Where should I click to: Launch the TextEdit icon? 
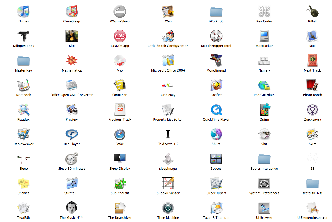coord(24,208)
